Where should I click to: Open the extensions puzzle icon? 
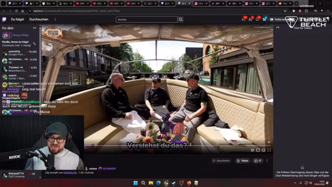point(307,11)
